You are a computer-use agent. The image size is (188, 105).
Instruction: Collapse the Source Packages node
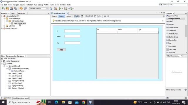[4, 18]
